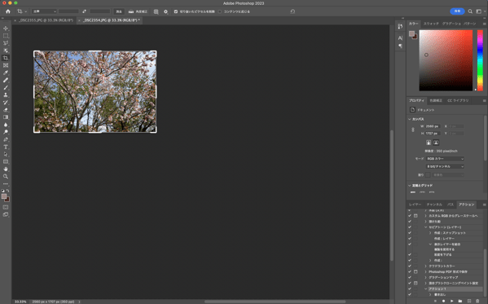Expand the グラデーションマップ action
The image size is (488, 304).
pos(426,277)
